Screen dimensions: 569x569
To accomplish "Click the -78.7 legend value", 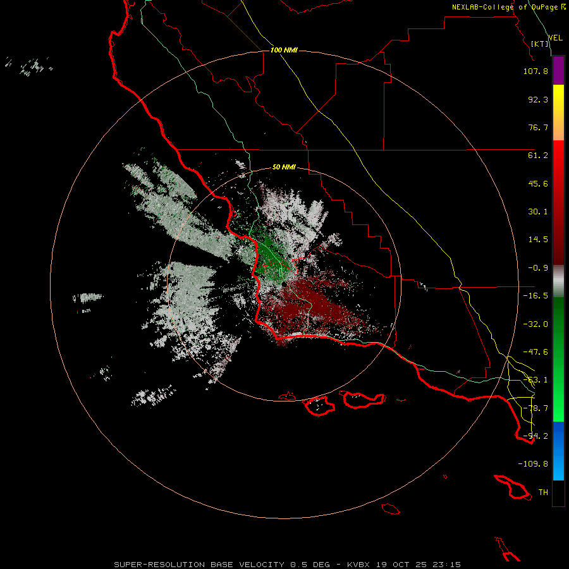I will pos(535,408).
